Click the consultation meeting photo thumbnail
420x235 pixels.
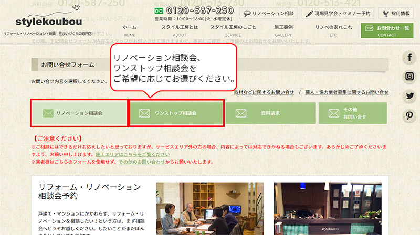coord(209,209)
